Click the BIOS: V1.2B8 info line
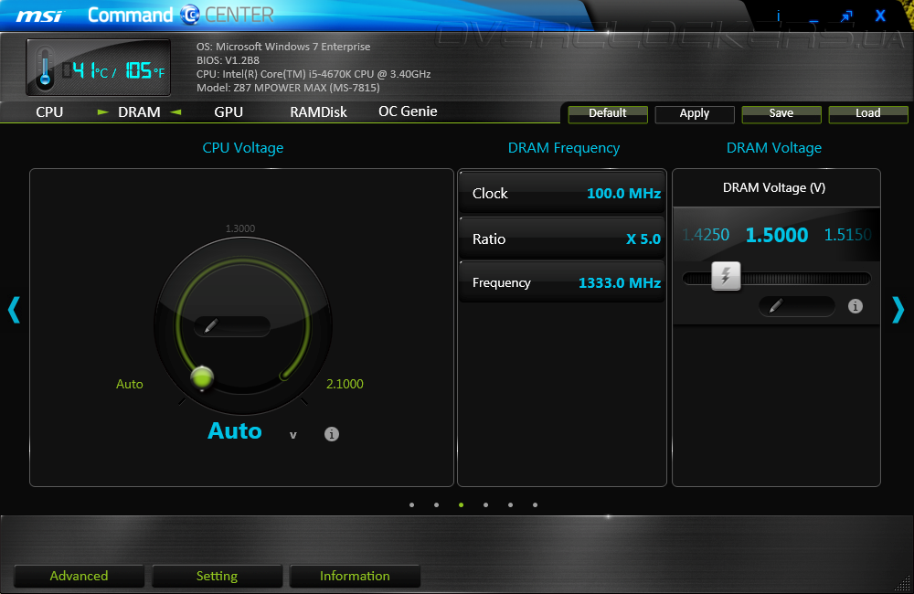The width and height of the screenshot is (914, 594). click(x=228, y=60)
